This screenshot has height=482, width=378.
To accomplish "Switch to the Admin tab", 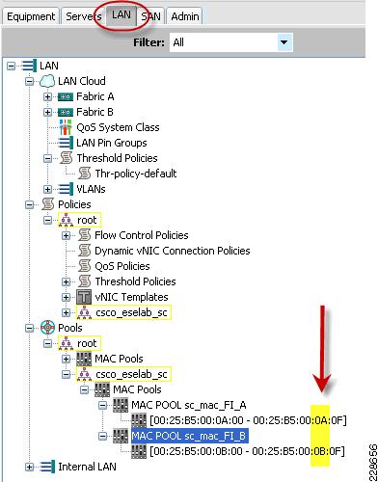I will point(184,16).
